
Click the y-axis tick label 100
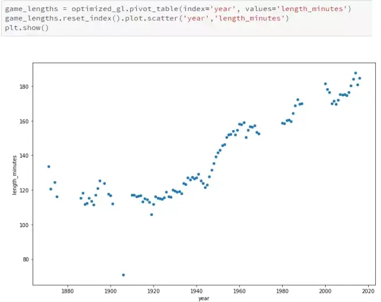24,225
